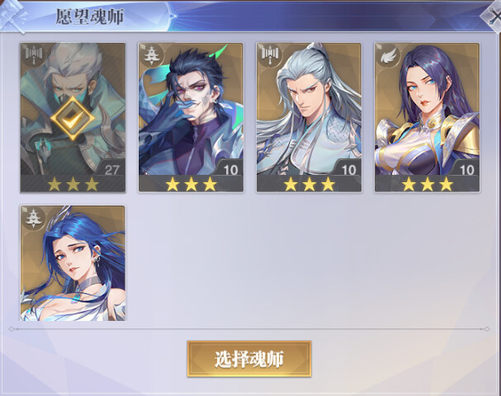501x396 pixels.
Task: Click the tree class icon on blue-haired card
Action: tap(33, 217)
